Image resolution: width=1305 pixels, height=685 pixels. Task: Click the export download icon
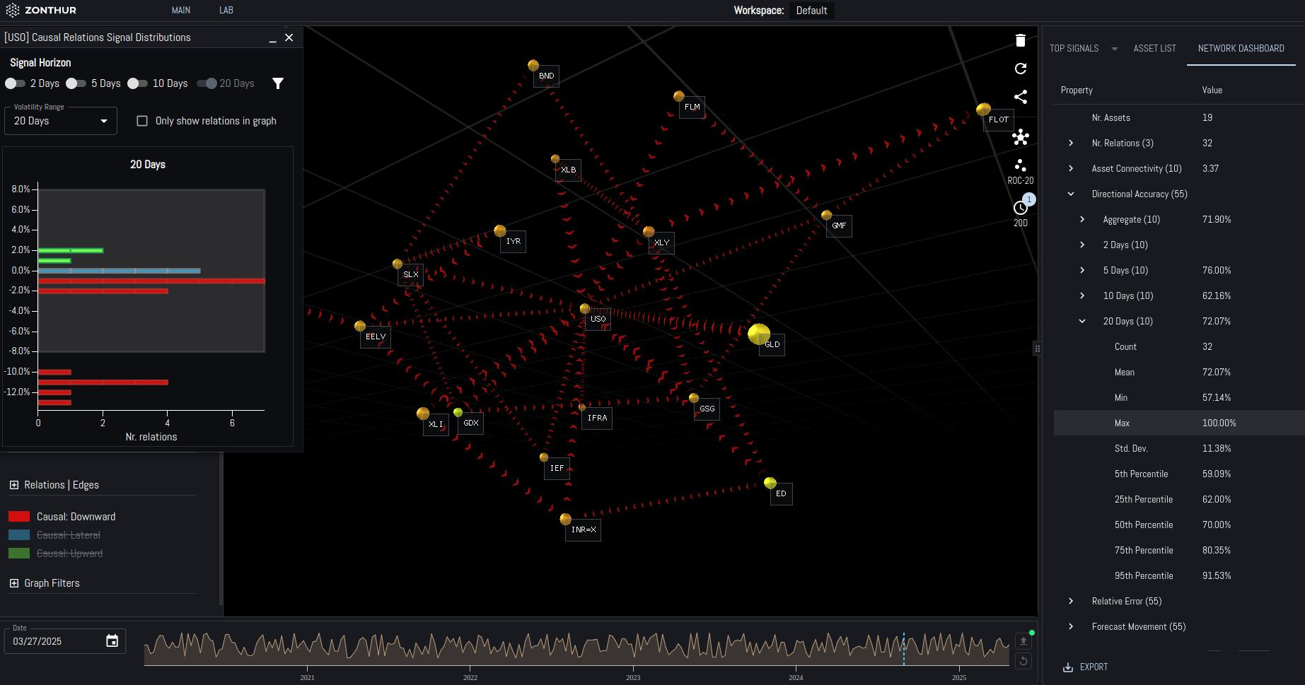[x=1068, y=667]
